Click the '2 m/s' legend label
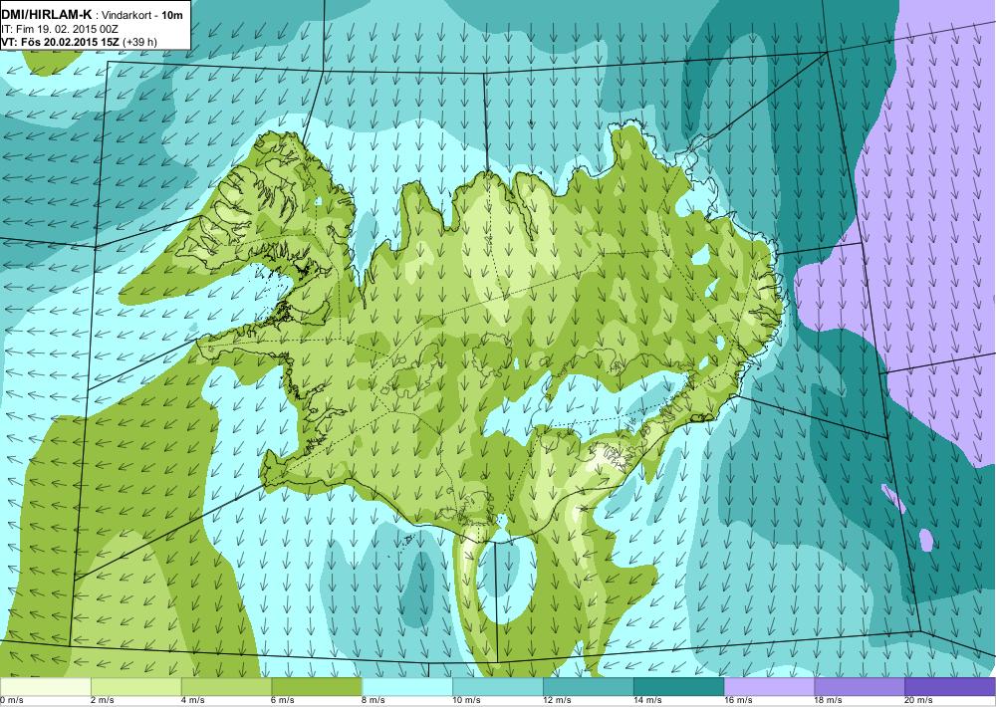 (x=103, y=701)
